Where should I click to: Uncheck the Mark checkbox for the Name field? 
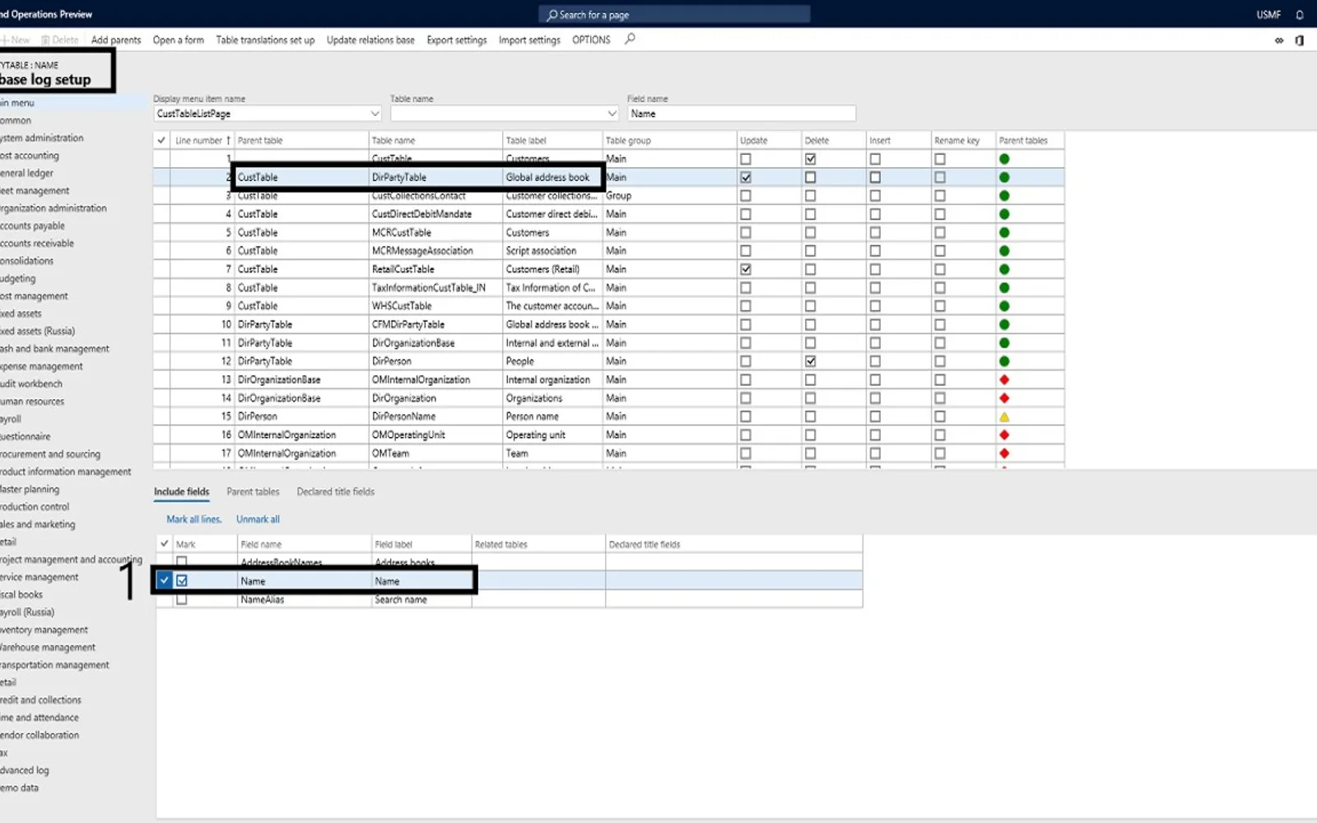coord(182,581)
